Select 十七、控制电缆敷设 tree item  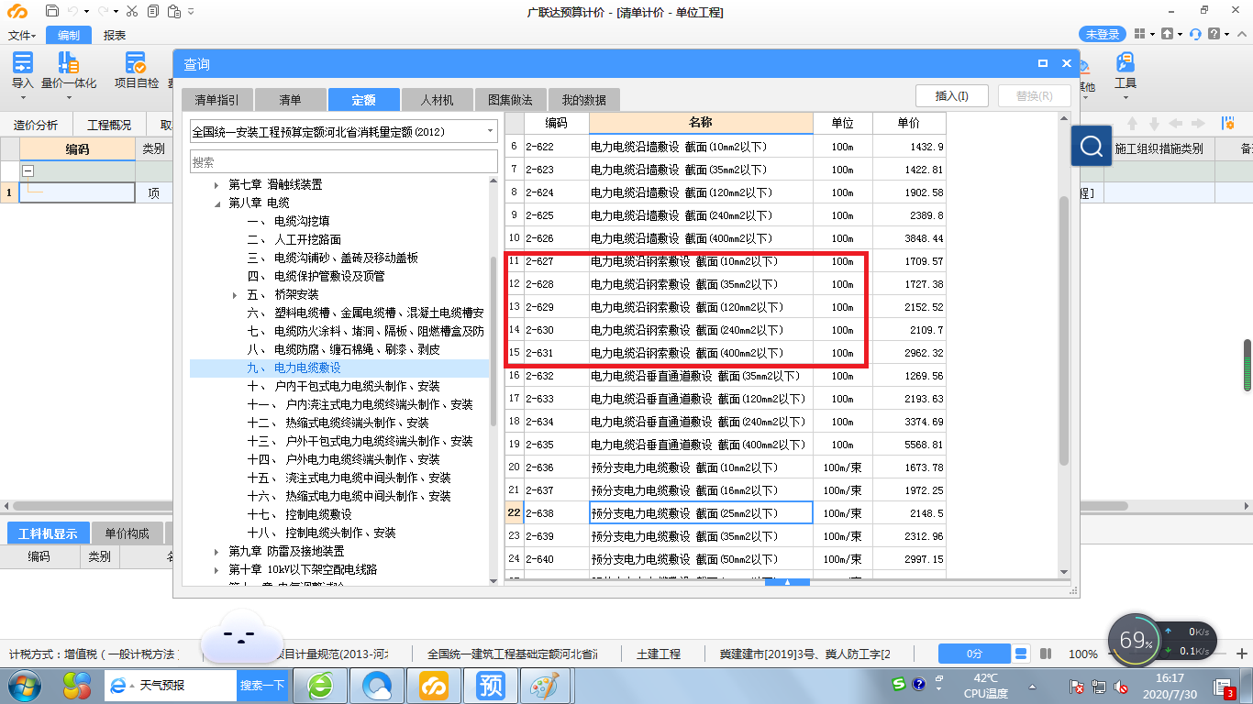299,515
